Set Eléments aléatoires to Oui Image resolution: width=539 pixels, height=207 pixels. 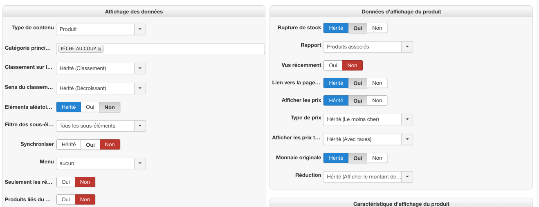pyautogui.click(x=90, y=107)
